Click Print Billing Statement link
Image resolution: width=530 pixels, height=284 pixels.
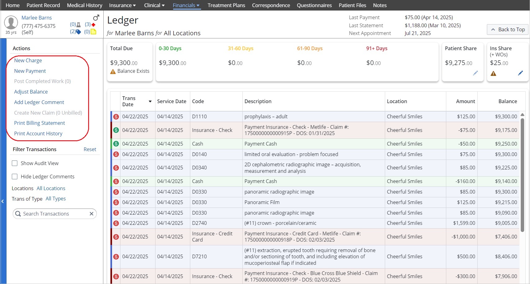click(x=39, y=123)
